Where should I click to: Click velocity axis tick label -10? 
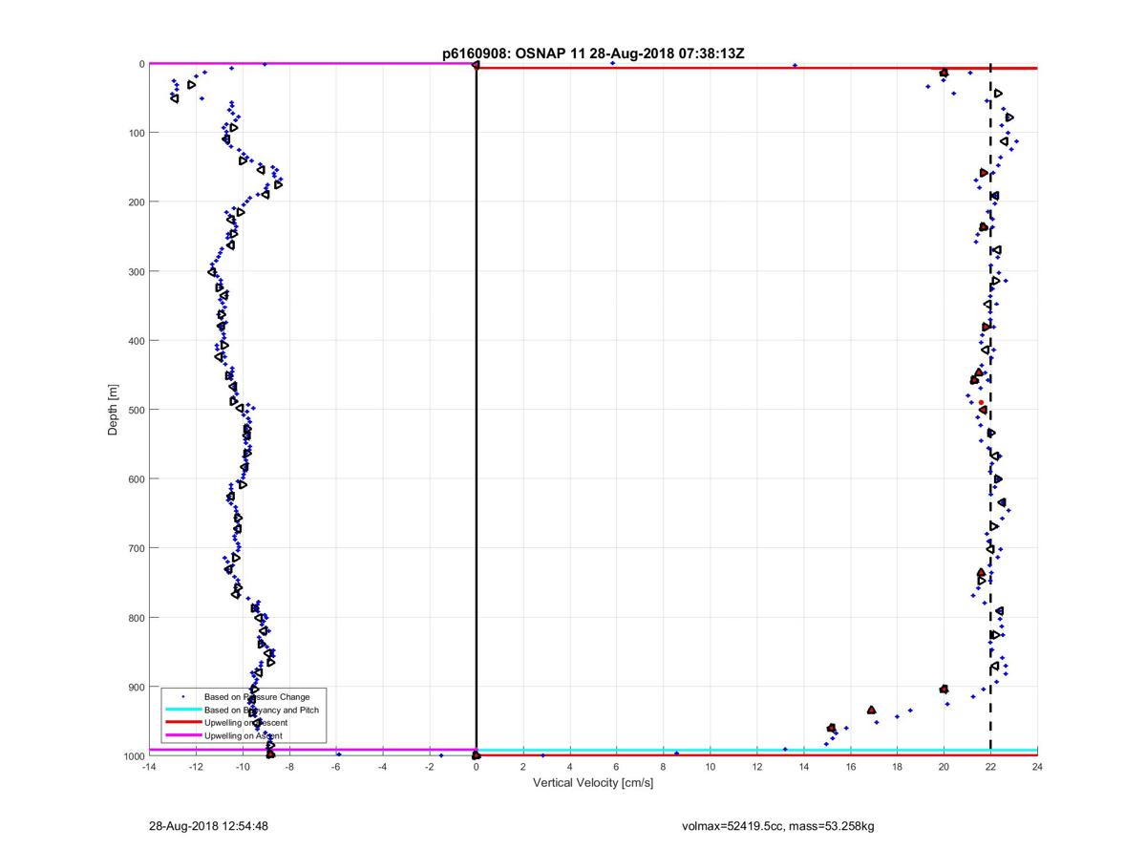pos(242,766)
